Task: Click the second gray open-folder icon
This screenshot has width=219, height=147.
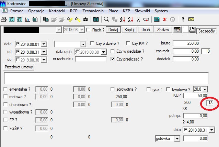Action: click(x=62, y=19)
